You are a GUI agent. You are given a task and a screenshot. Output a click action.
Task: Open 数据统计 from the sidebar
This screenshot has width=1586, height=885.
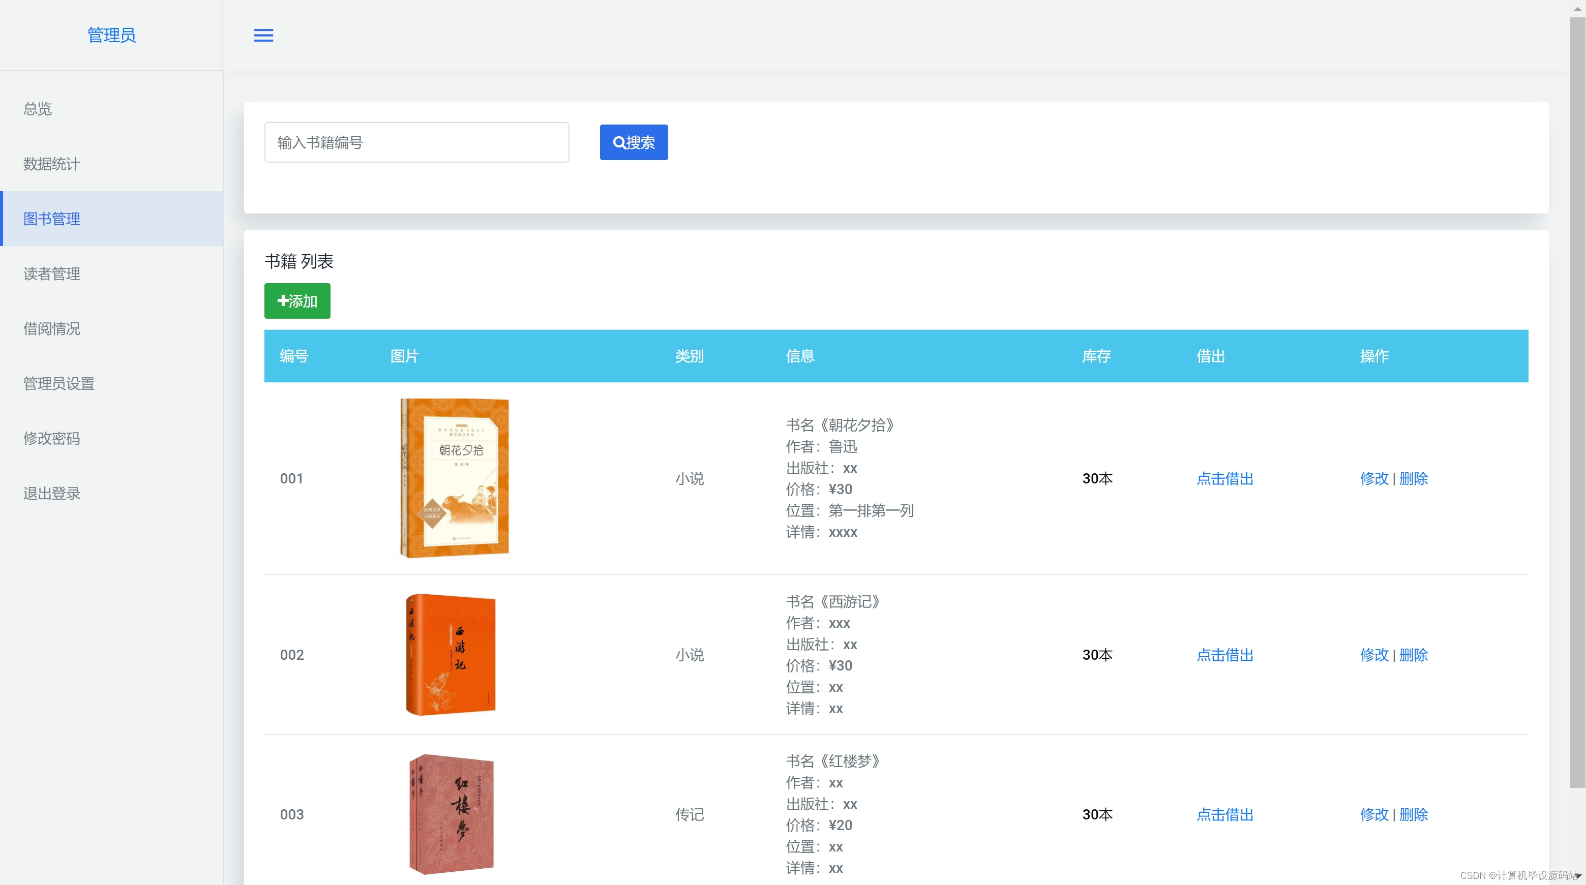tap(52, 164)
